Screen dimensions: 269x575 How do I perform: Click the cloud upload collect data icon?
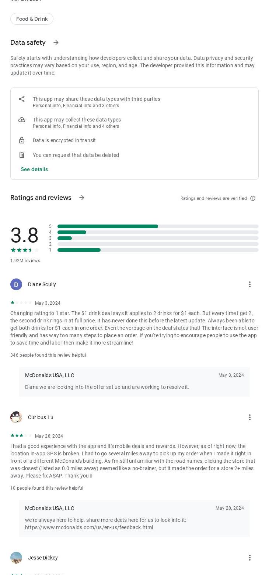click(22, 120)
